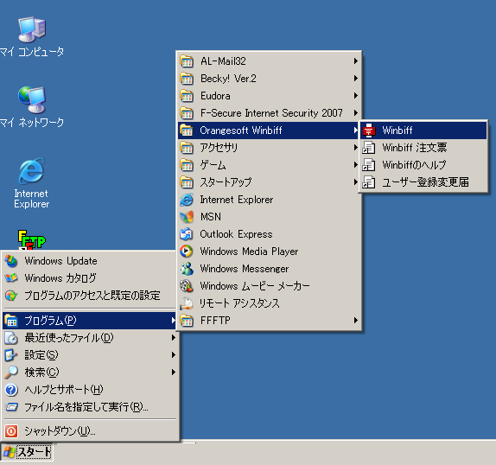Select the プログラム(P) menu item
Viewport: 496px width, 465px height.
click(90, 321)
